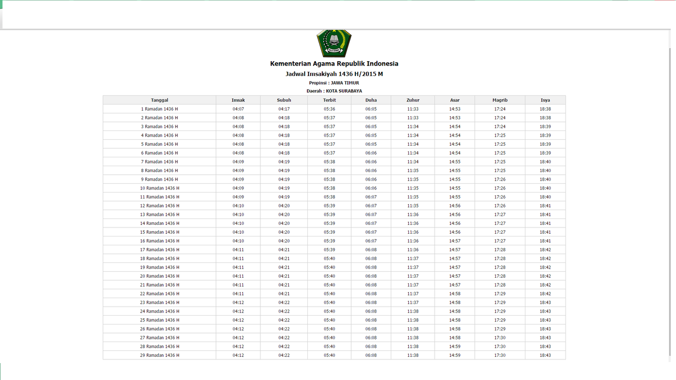Click the Terbit column header
The width and height of the screenshot is (676, 380).
click(330, 100)
